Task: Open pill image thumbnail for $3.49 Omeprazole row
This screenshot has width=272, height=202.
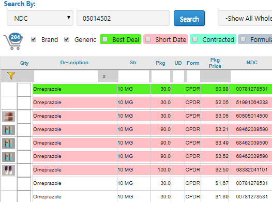Action: tap(8, 143)
